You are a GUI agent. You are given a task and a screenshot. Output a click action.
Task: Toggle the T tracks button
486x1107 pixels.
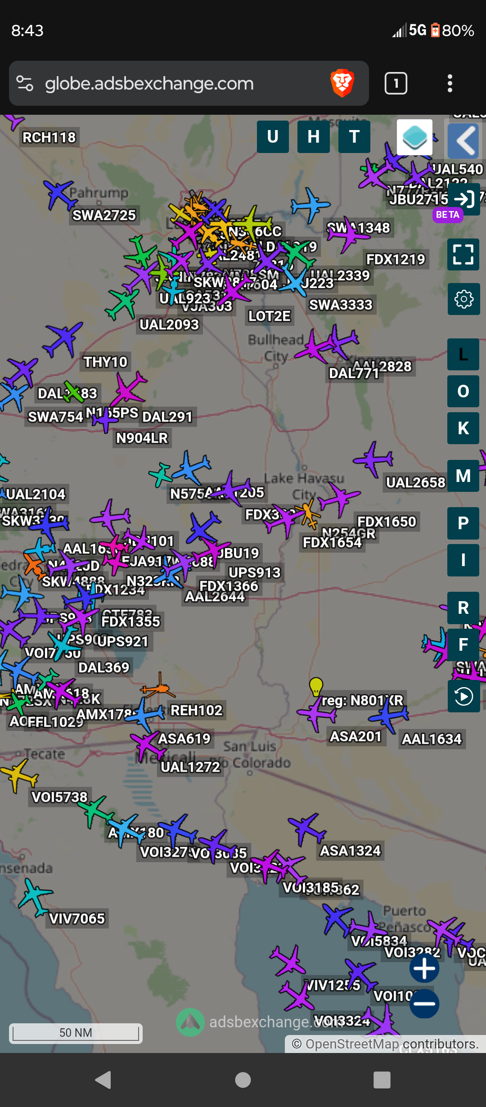354,136
